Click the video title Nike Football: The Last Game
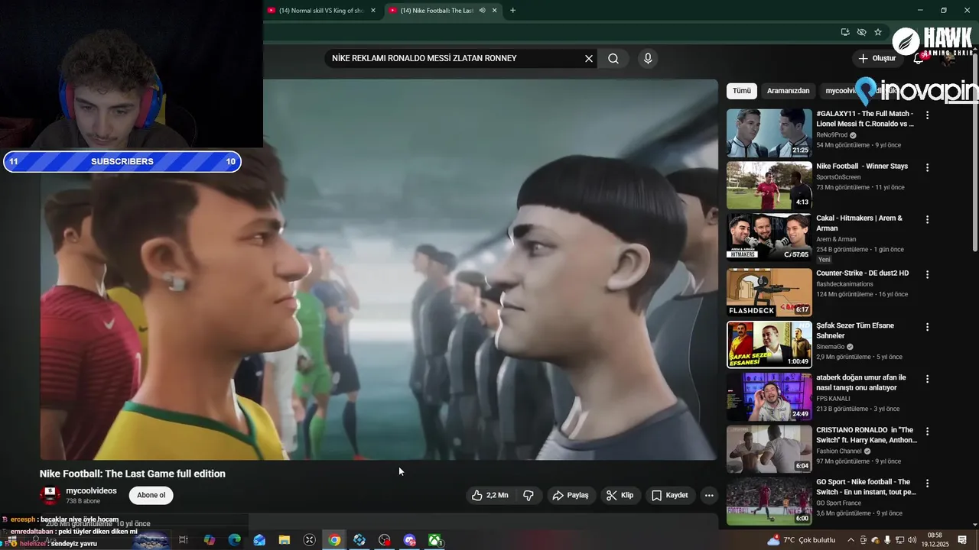Screen dimensions: 979x550 (132, 474)
